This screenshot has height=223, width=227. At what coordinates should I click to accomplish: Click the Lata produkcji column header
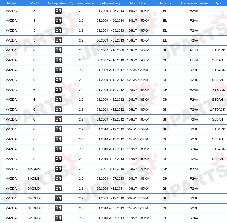point(110,3)
